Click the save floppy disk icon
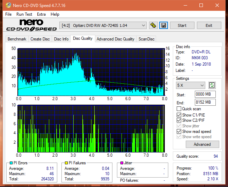The height and width of the screenshot is (187, 228). click(163, 25)
